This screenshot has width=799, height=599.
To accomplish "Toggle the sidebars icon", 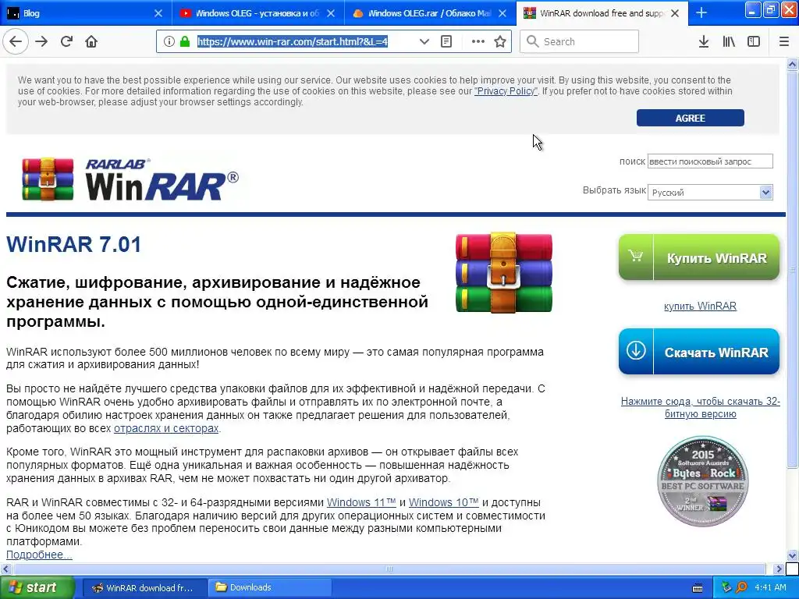I will pos(754,42).
